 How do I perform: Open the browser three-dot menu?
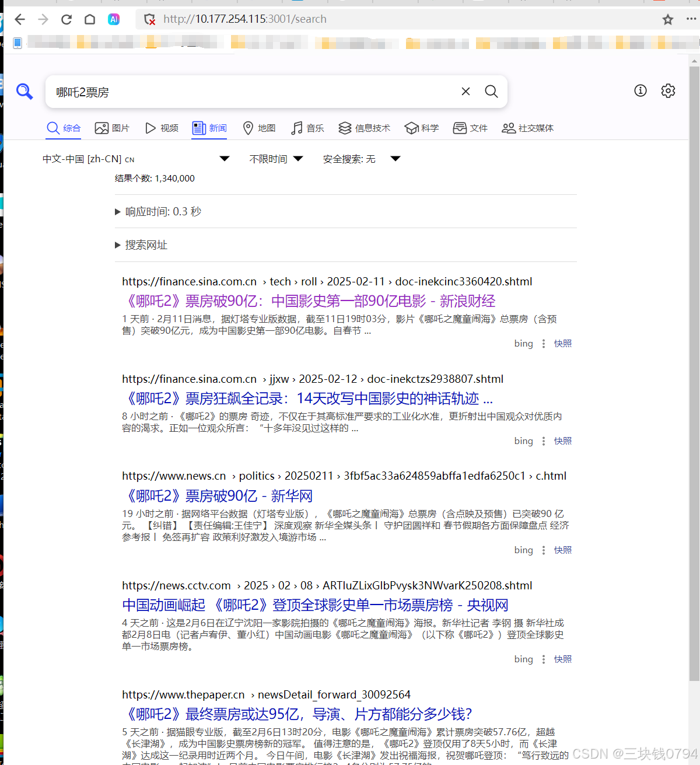pos(691,19)
